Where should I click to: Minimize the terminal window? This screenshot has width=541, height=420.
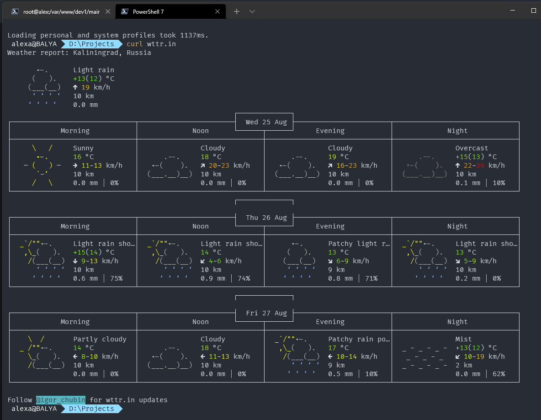click(x=512, y=11)
